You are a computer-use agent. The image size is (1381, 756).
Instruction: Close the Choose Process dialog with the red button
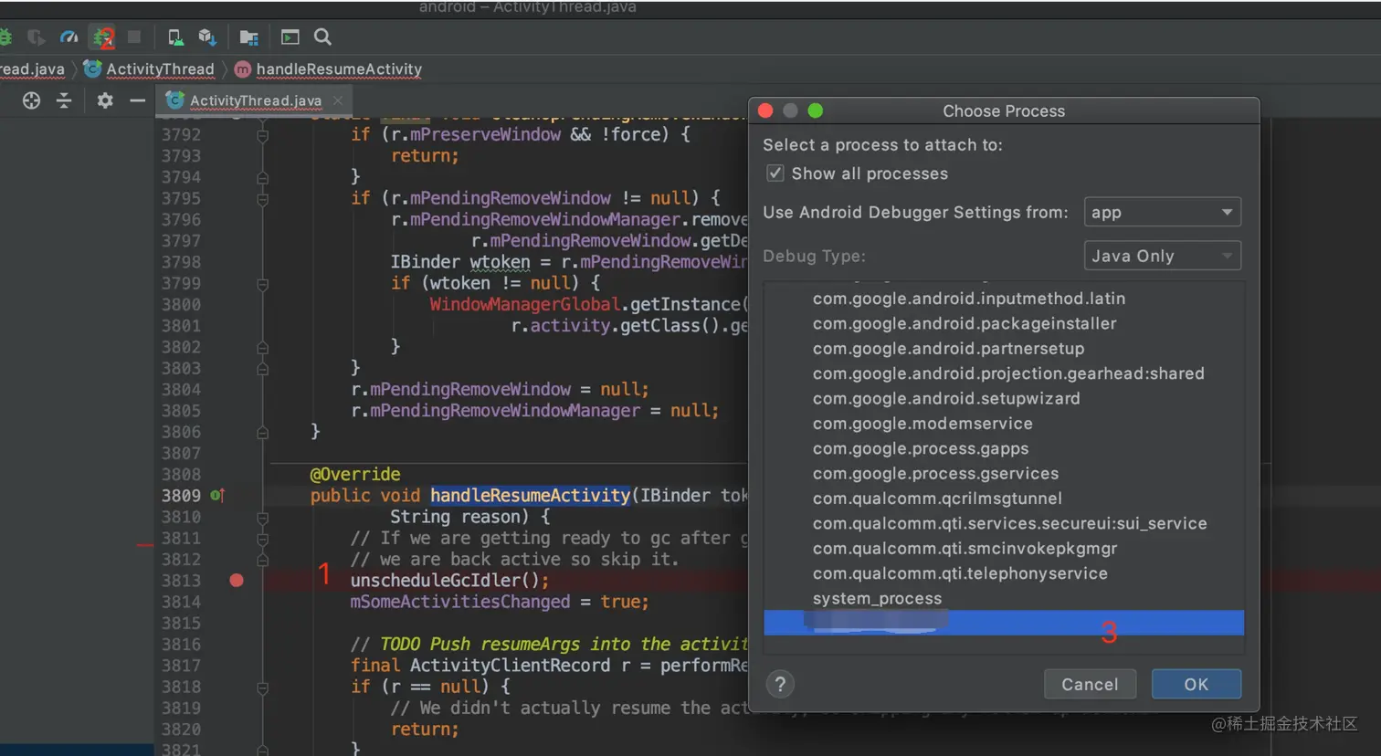(x=766, y=110)
